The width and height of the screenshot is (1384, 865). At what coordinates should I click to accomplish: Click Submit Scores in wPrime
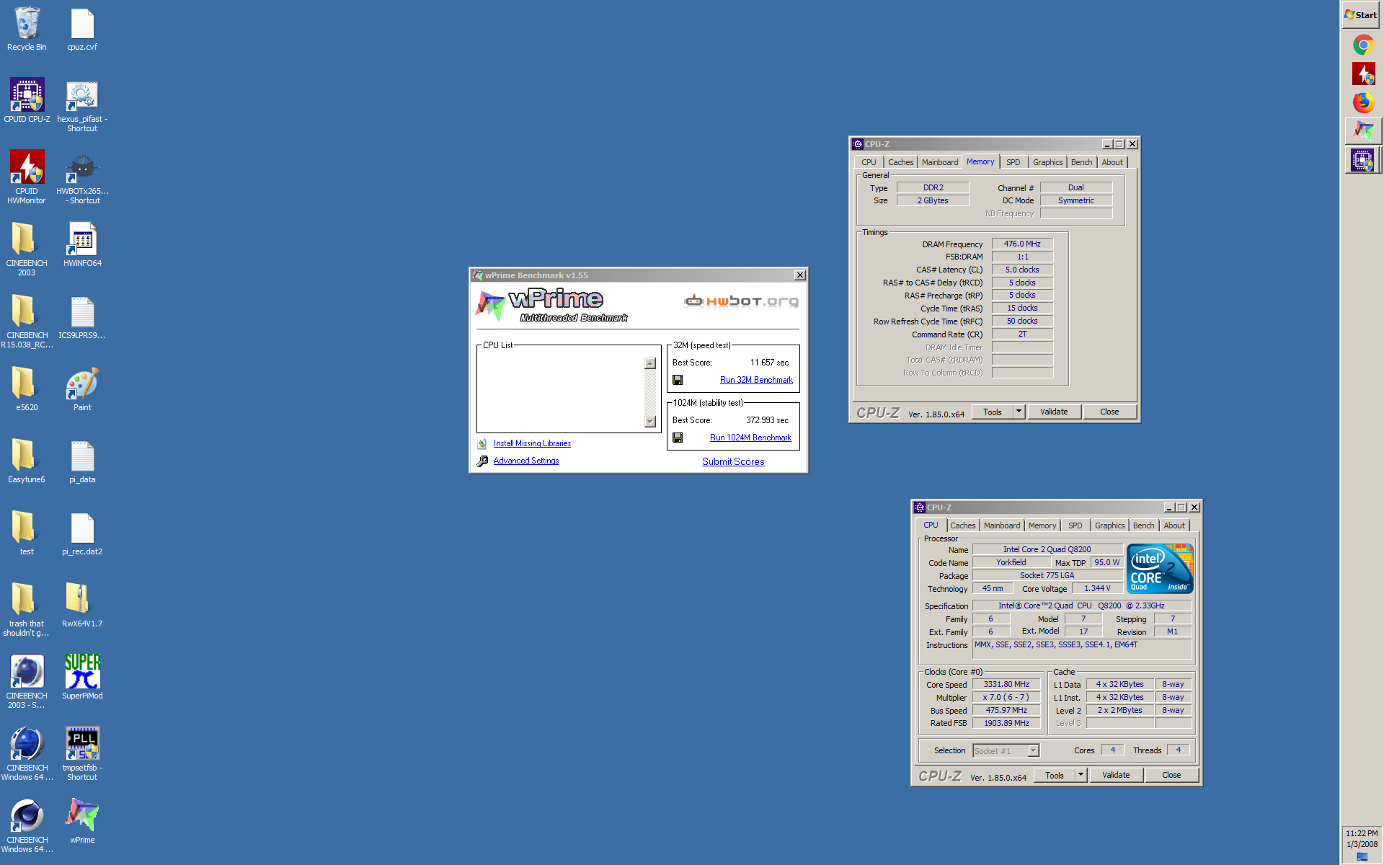pyautogui.click(x=733, y=461)
